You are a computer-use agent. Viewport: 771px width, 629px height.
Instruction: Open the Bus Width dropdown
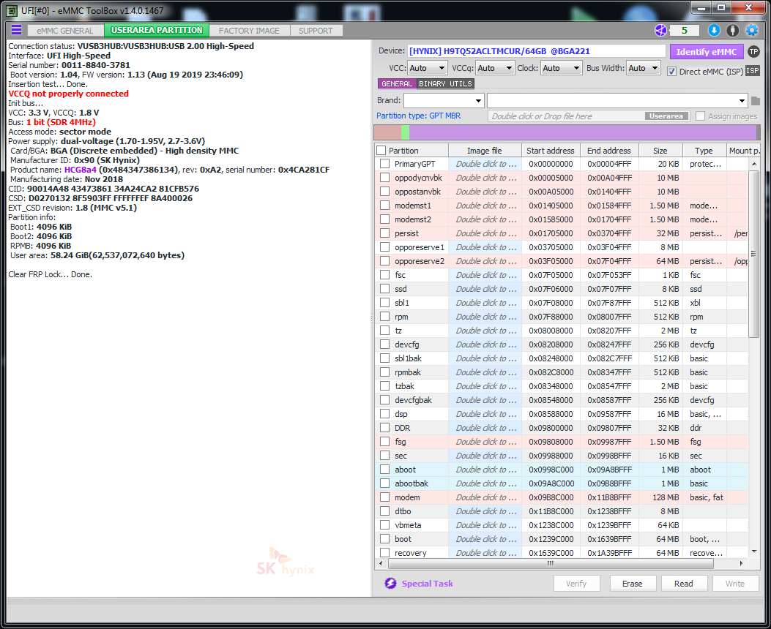point(643,68)
